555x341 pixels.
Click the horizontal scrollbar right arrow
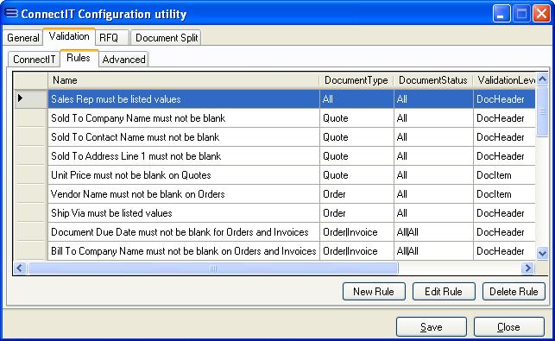click(527, 268)
